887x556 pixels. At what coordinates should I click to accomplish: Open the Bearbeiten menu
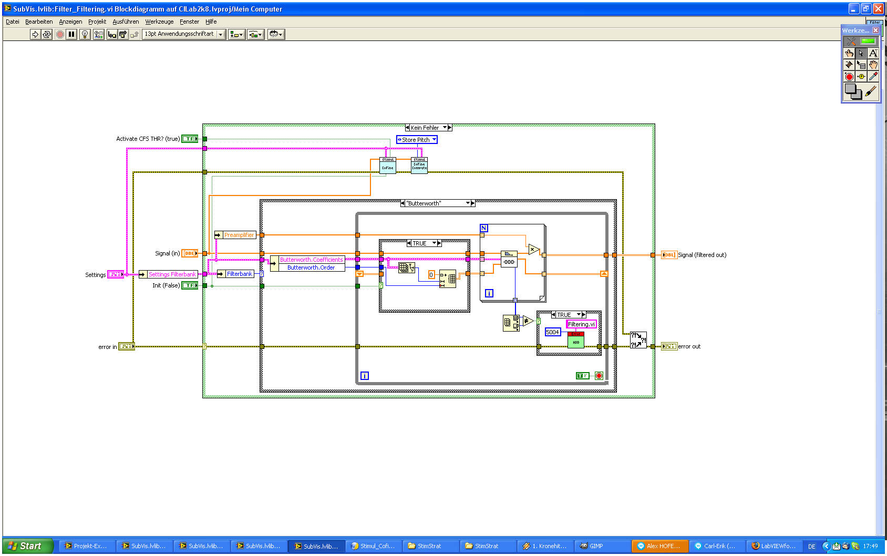[x=39, y=22]
